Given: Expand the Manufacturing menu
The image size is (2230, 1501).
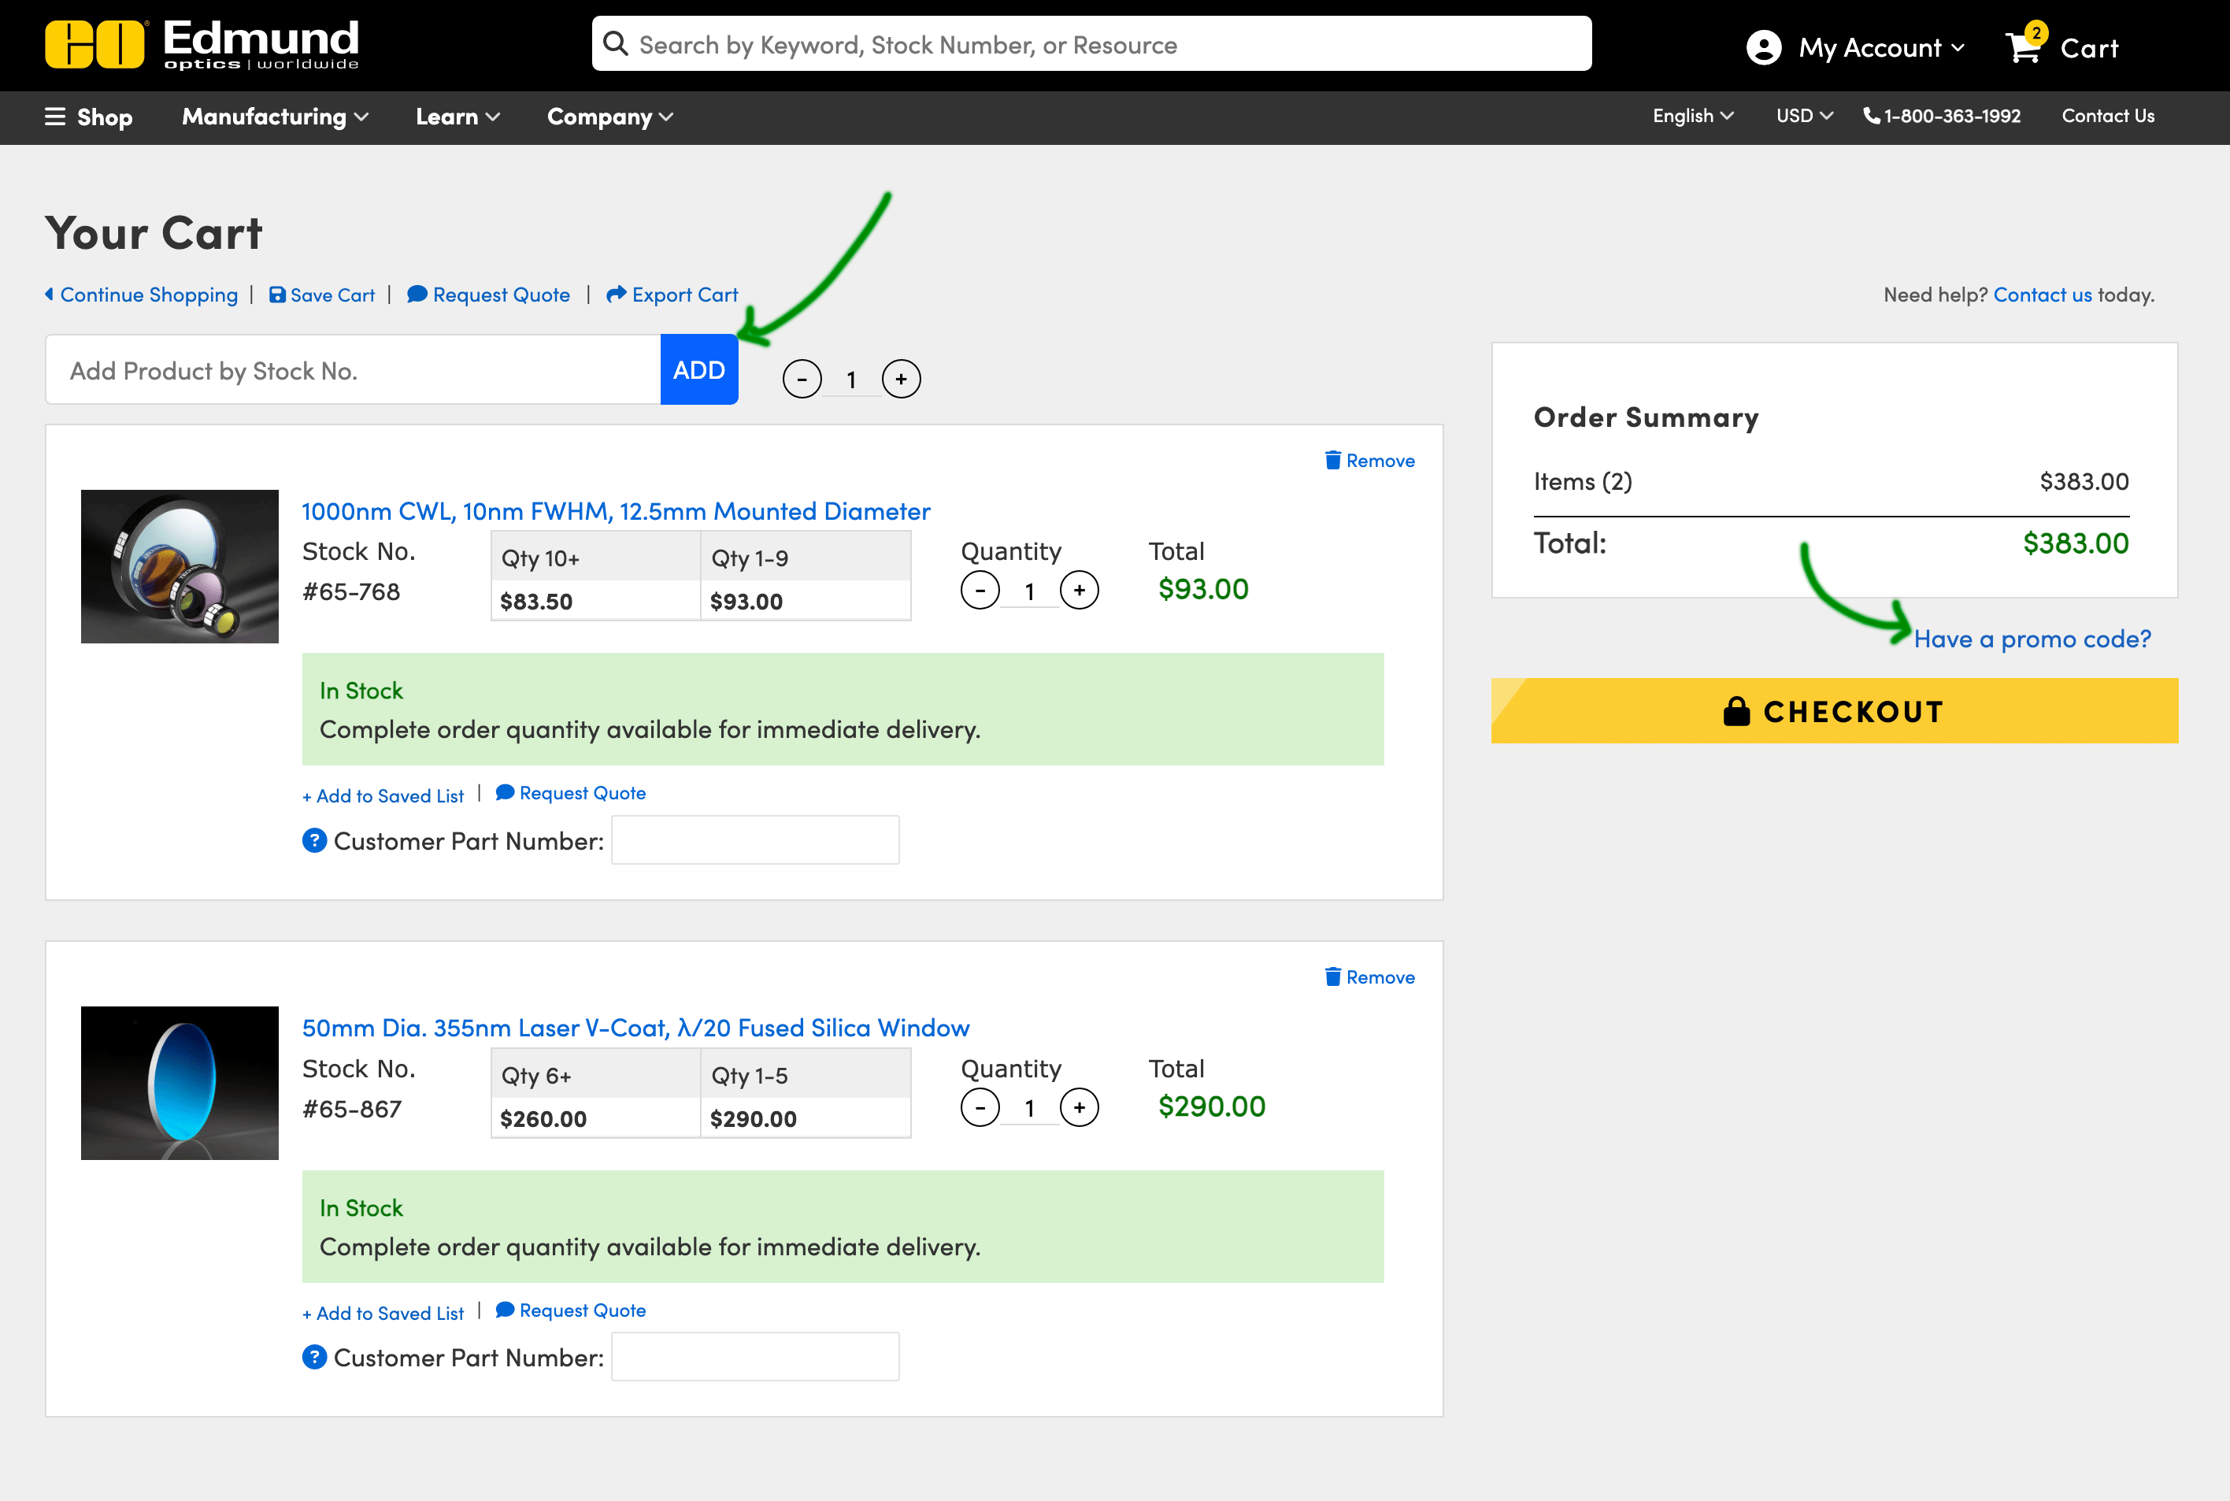Looking at the screenshot, I should 275,117.
